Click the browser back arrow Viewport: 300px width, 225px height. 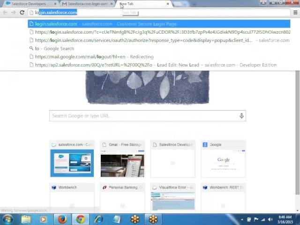click(5, 13)
